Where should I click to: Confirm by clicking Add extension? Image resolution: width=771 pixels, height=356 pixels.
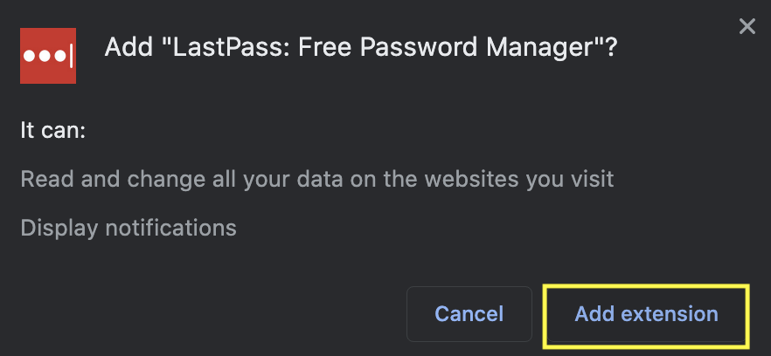(x=646, y=314)
